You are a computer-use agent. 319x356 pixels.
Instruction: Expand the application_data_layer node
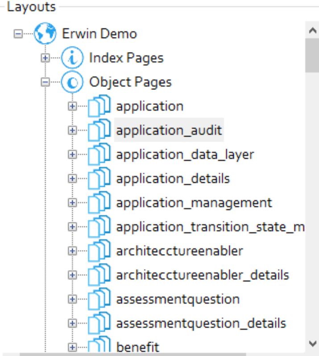pyautogui.click(x=72, y=155)
